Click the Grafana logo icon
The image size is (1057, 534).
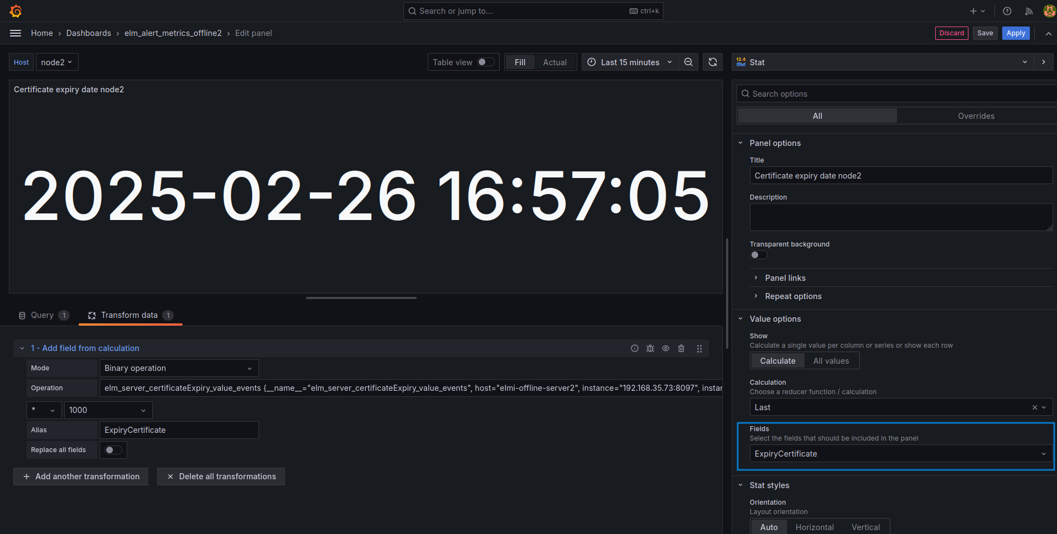[15, 11]
